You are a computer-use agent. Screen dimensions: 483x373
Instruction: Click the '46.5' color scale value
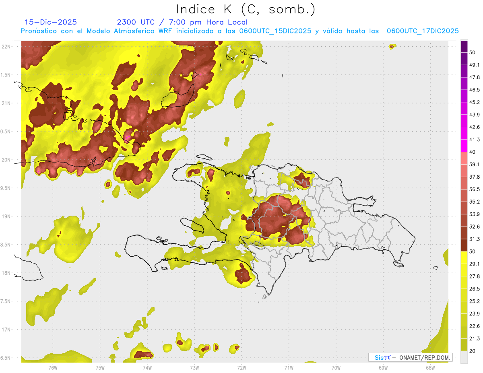click(x=475, y=90)
